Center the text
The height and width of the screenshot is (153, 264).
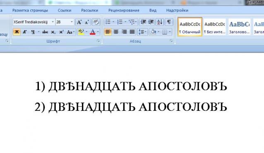pos(116,32)
